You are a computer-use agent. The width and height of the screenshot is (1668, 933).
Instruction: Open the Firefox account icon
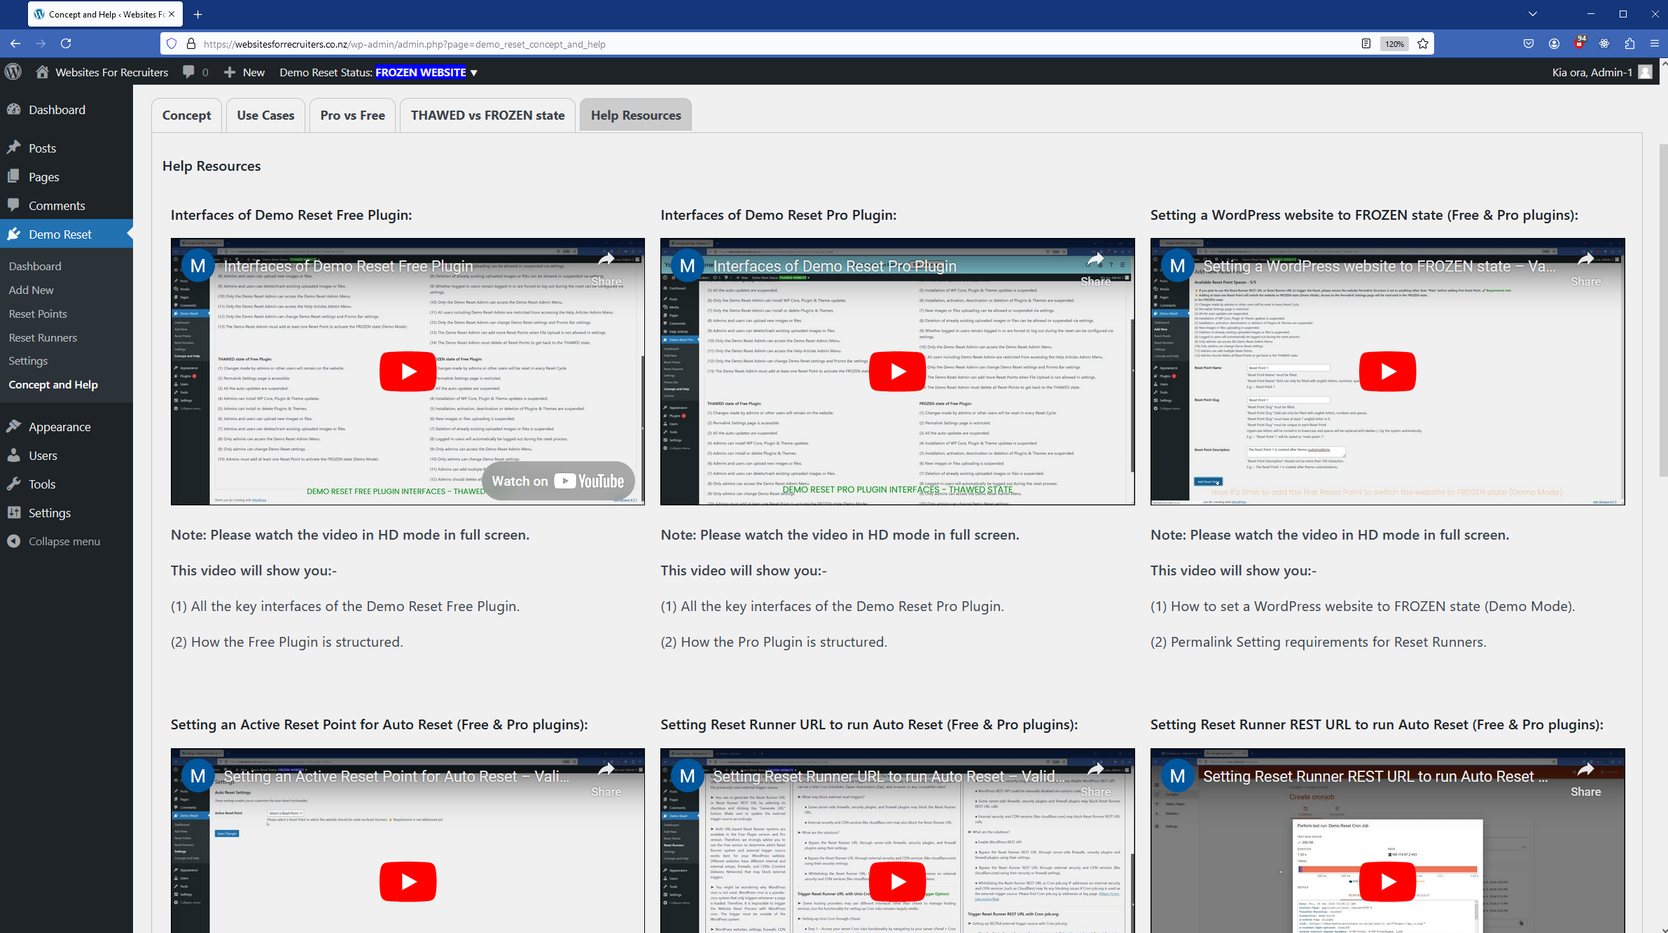pyautogui.click(x=1554, y=43)
